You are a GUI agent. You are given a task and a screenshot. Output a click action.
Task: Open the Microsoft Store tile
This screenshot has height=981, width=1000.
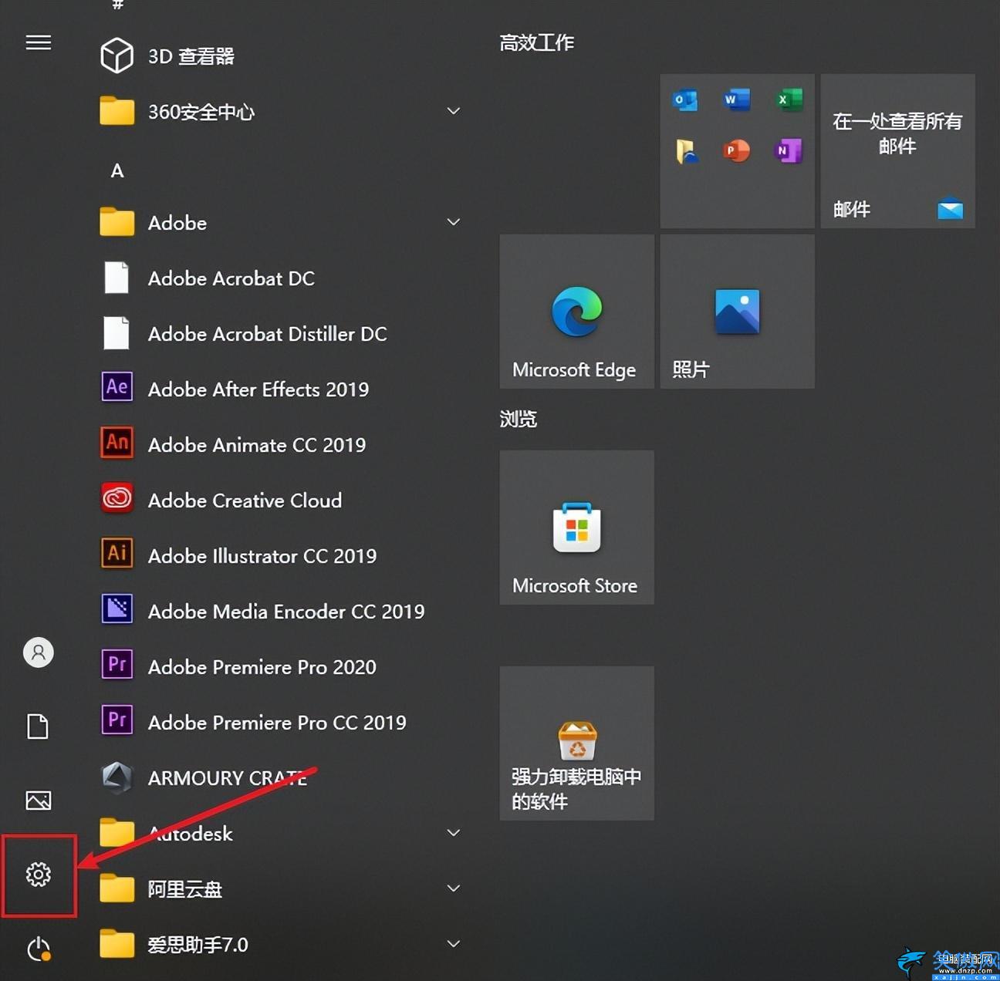coord(577,528)
